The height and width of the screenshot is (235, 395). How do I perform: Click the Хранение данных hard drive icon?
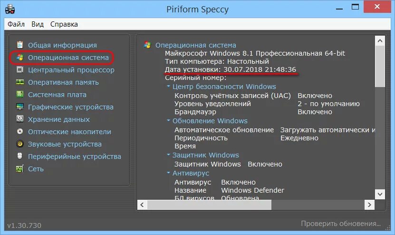[x=20, y=119]
